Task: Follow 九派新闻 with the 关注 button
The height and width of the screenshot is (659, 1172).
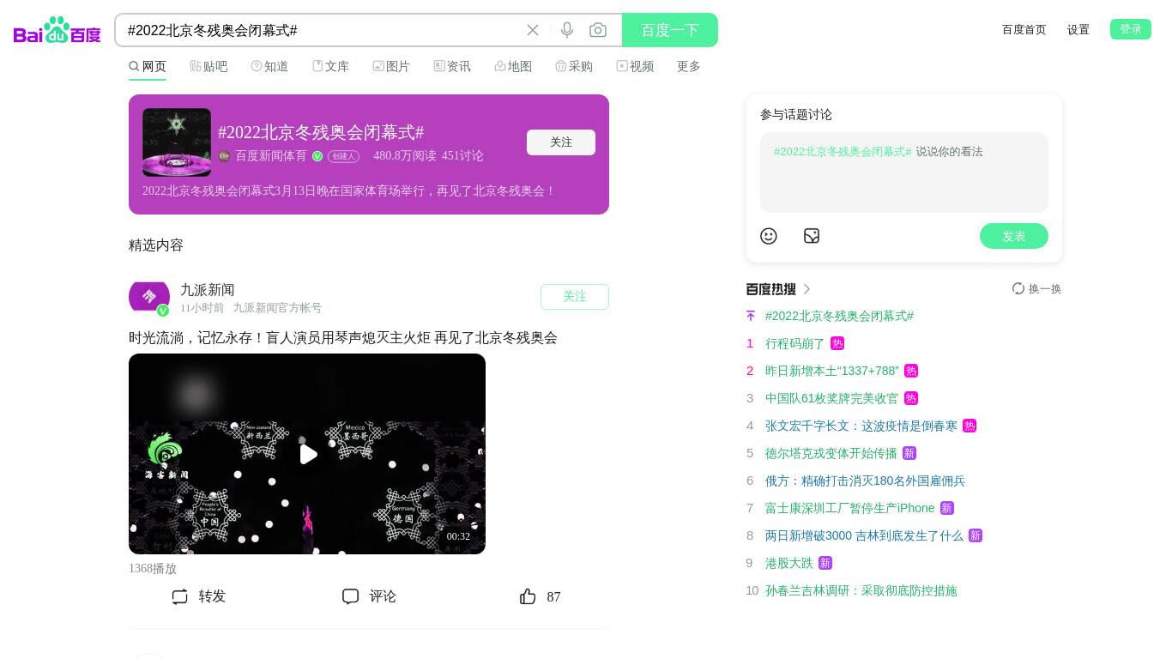Action: [x=575, y=297]
